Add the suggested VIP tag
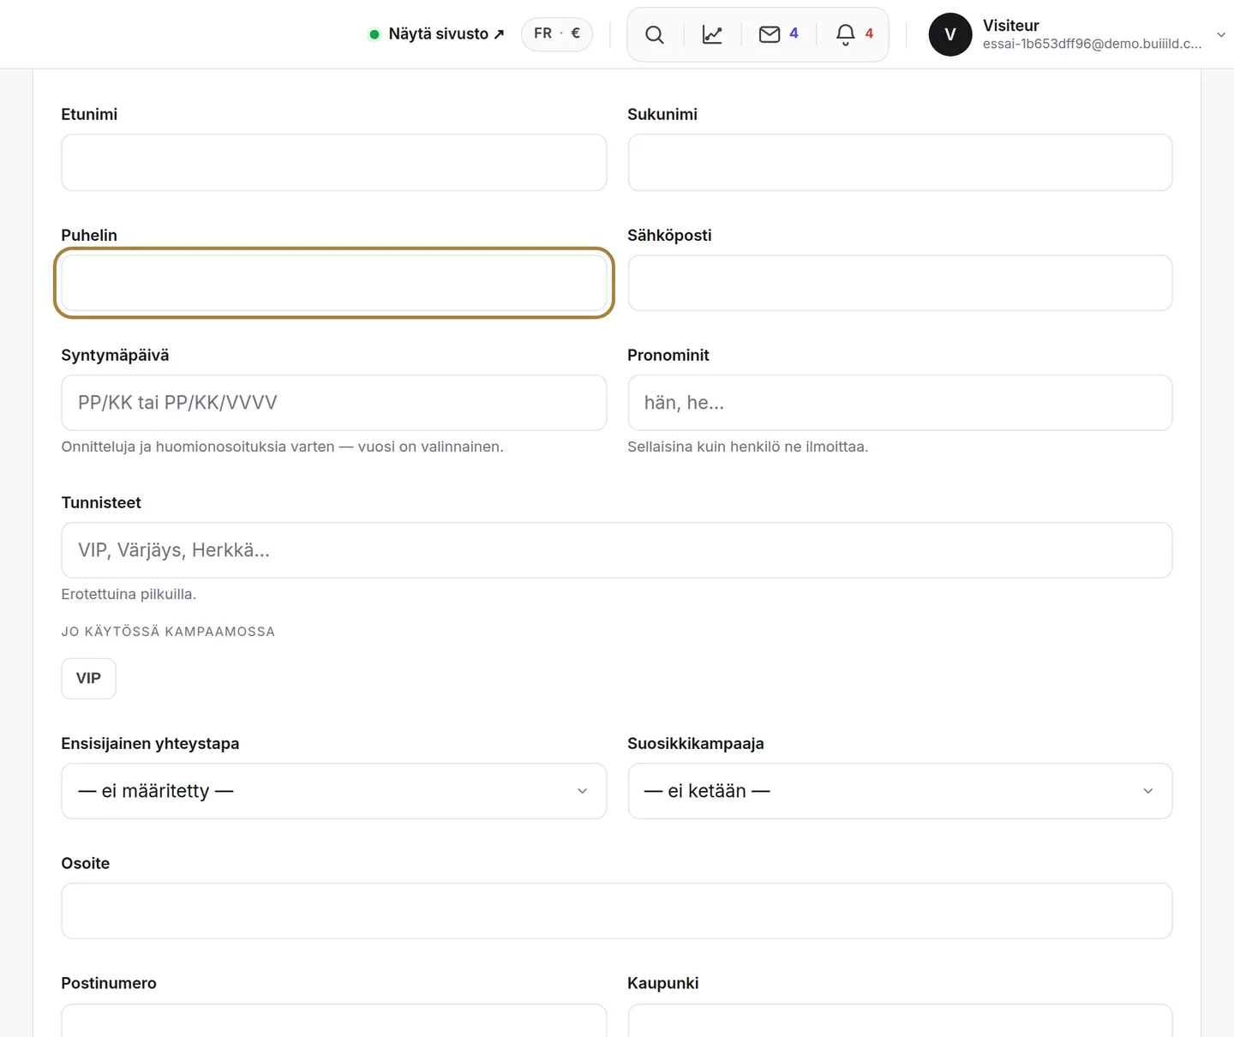The height and width of the screenshot is (1037, 1234). (x=88, y=678)
